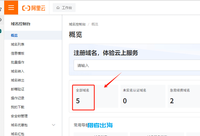Open the 未实名认证域名 count card

143,96
